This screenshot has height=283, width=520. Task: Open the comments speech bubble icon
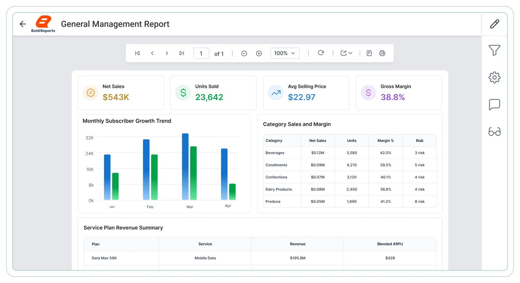[x=495, y=104]
